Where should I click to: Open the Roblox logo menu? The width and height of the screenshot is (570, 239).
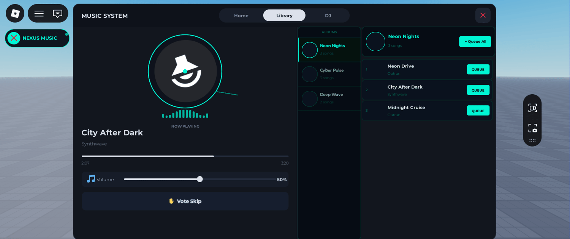15,14
